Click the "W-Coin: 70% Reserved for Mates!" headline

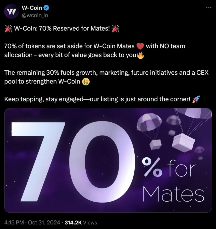coord(62,28)
